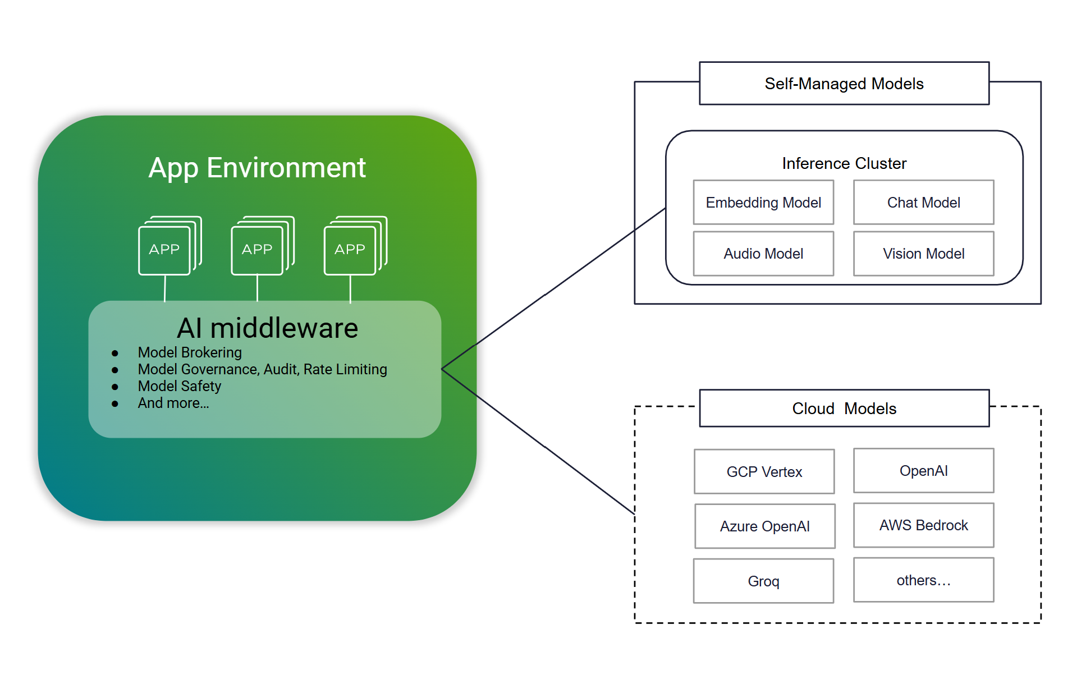Screen dimensions: 1086x693
Task: Click the Cloud Models header
Action: coord(844,409)
